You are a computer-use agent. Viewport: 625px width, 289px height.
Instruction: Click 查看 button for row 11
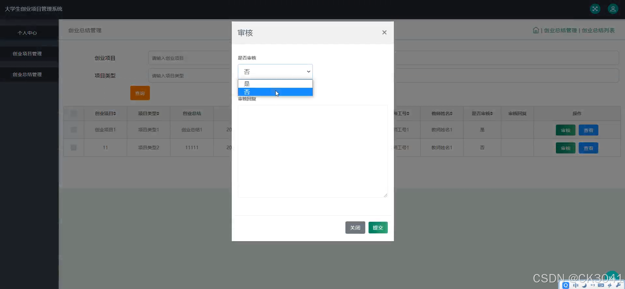(x=589, y=148)
